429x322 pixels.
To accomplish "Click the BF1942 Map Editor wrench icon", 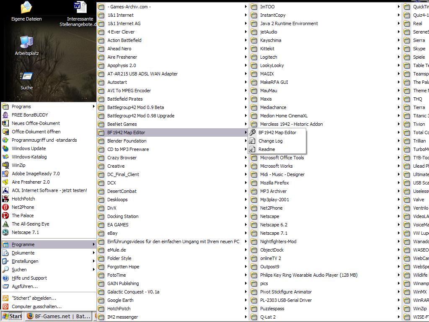I will pos(252,132).
